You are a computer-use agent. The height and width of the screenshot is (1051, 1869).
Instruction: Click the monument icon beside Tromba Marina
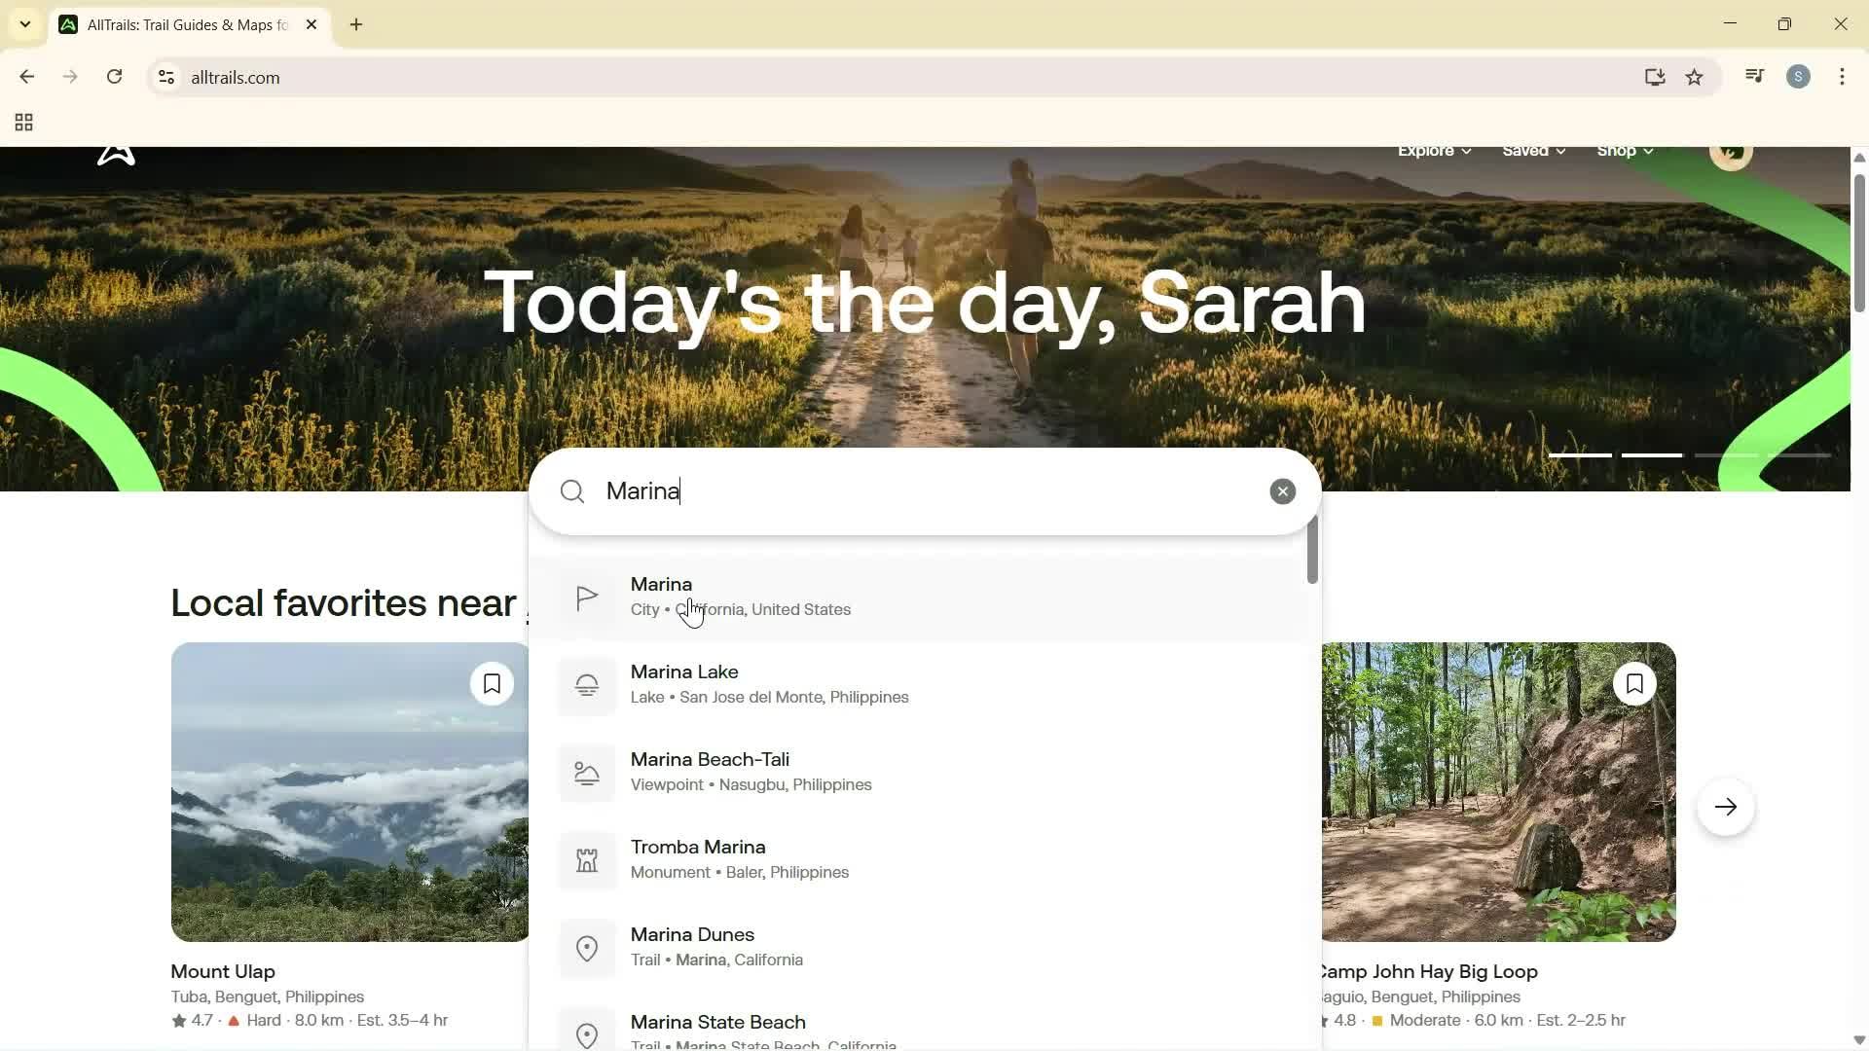[586, 860]
